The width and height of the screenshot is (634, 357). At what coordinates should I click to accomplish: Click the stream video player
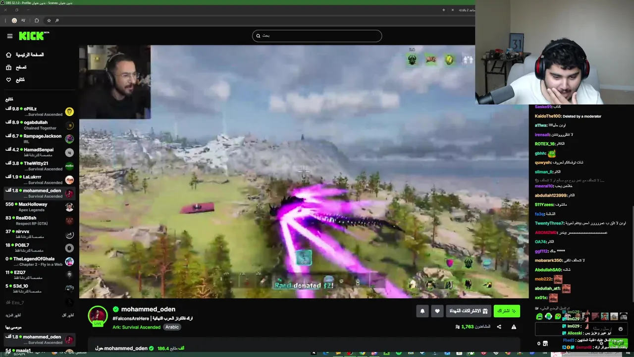304,172
